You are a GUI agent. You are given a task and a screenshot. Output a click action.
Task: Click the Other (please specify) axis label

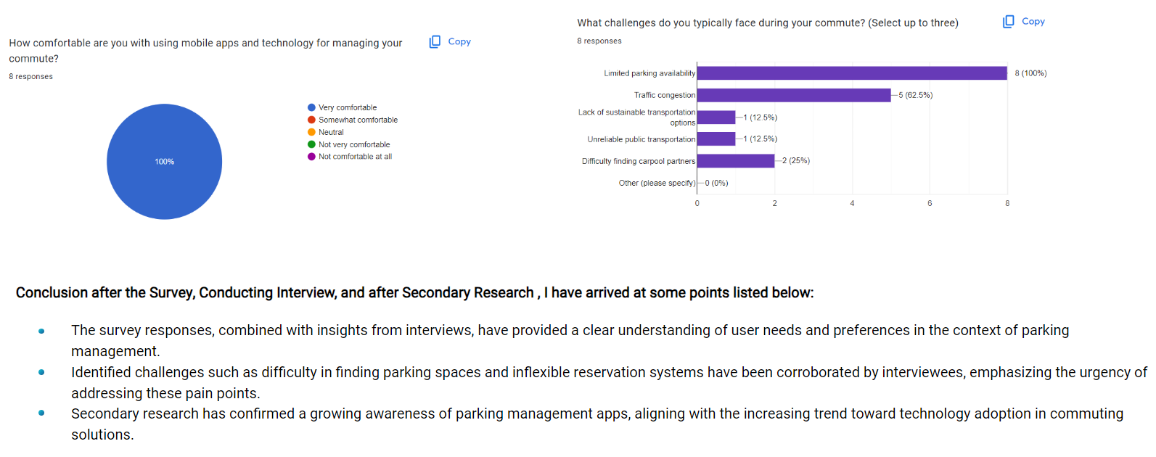(x=657, y=183)
